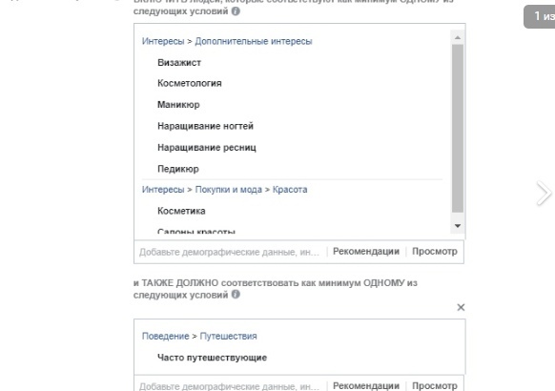This screenshot has height=391, width=555.
Task: Open the 'Дополнительные интересы' category link
Action: click(x=254, y=41)
